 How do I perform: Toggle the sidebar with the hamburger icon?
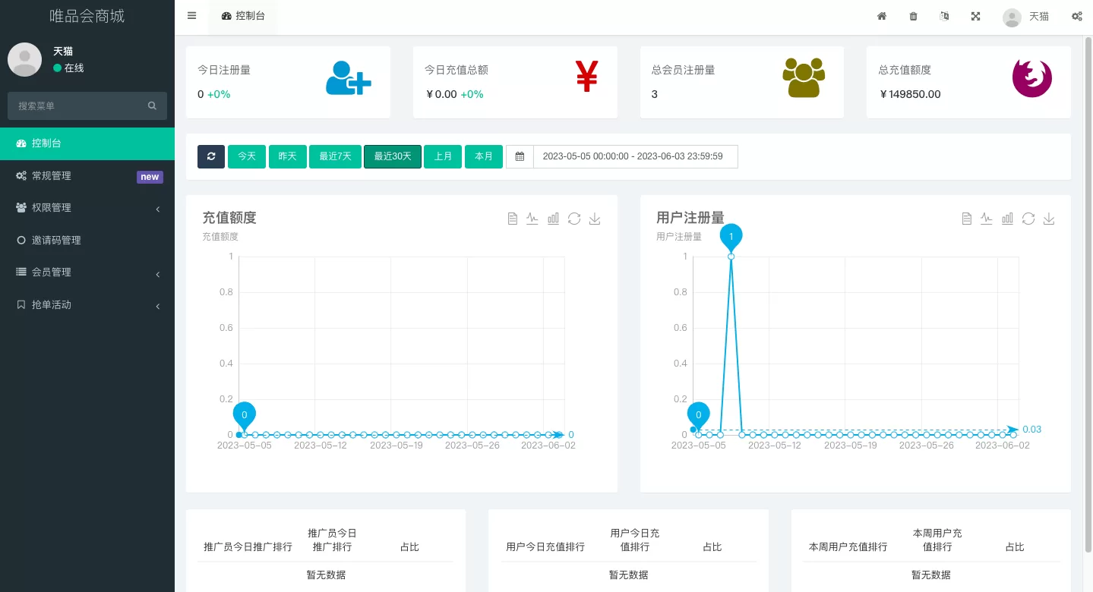point(191,16)
